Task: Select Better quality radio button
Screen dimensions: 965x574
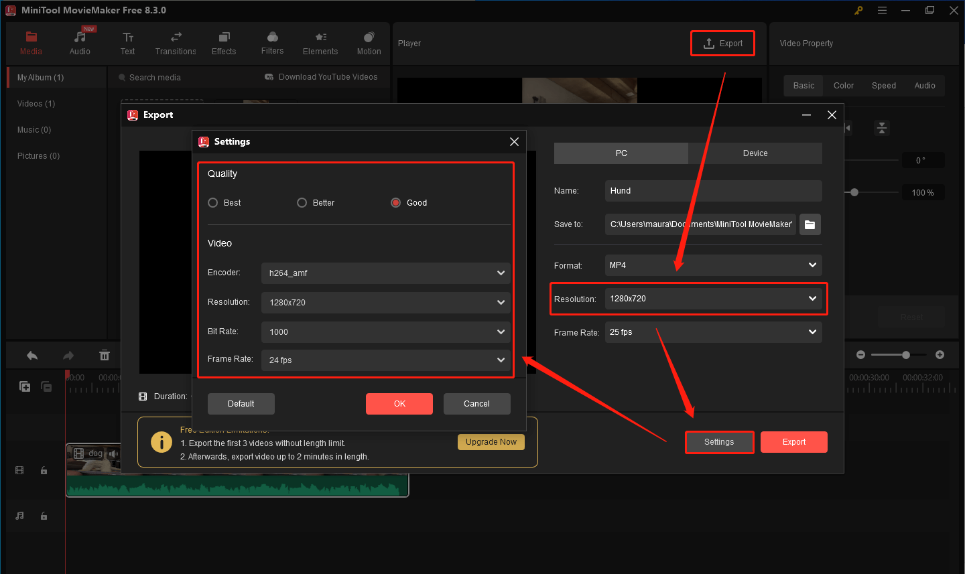Action: click(x=302, y=203)
